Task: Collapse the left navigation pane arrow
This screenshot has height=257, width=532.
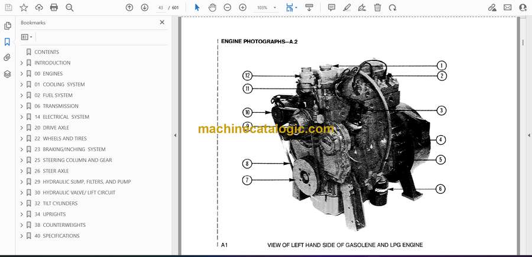Action: pos(175,135)
